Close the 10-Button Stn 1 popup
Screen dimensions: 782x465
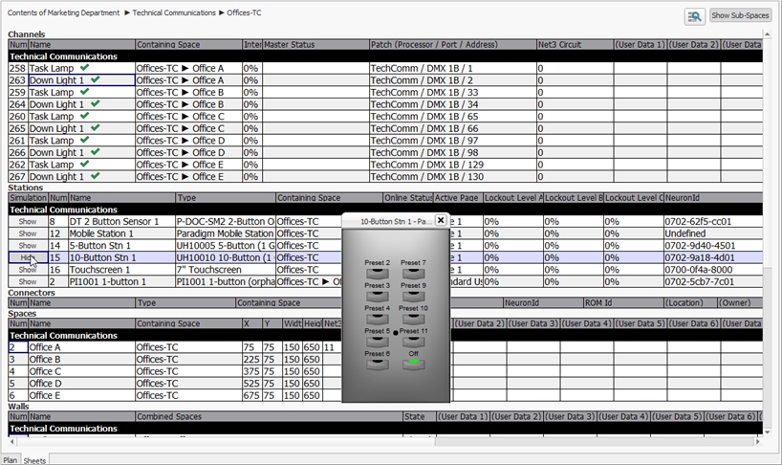tap(441, 220)
